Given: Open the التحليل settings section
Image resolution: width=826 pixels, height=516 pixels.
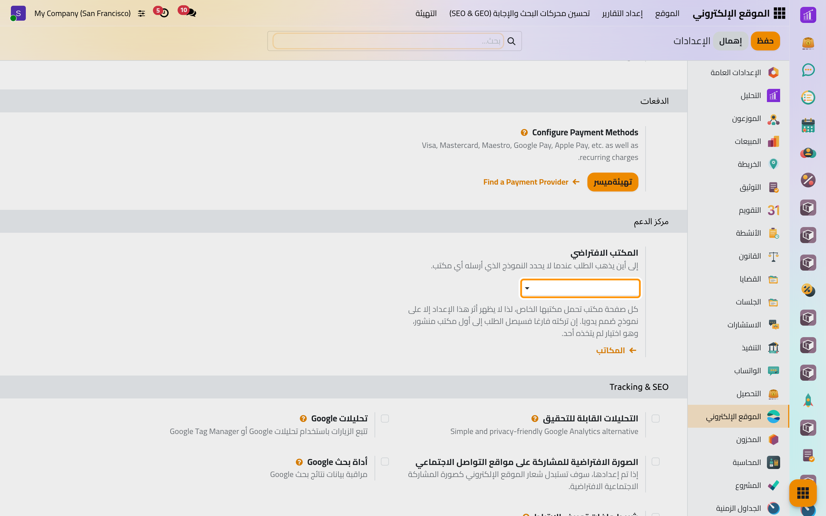Looking at the screenshot, I should pyautogui.click(x=738, y=95).
